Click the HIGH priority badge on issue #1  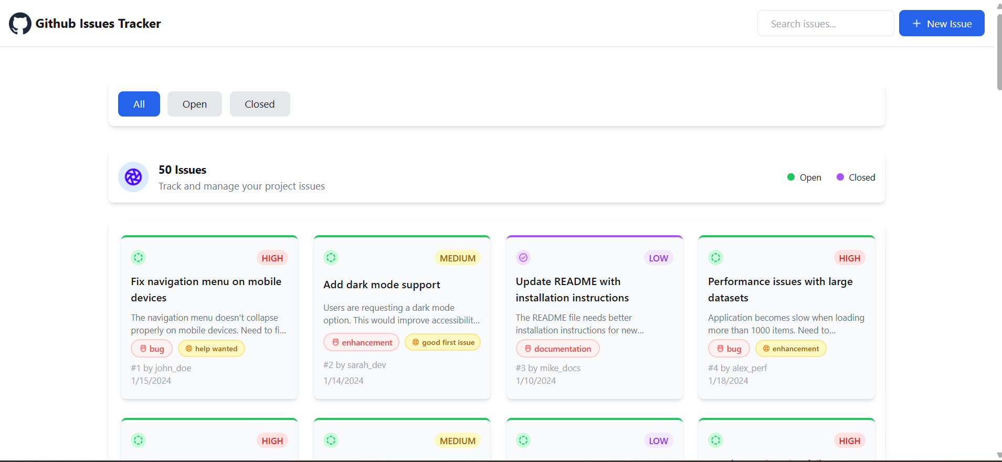coord(272,258)
